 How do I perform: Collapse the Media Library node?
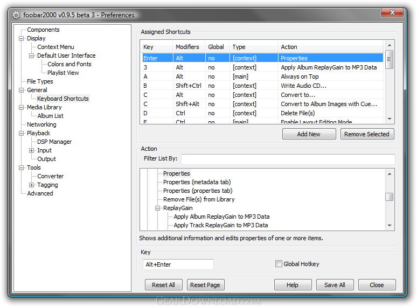(x=21, y=107)
